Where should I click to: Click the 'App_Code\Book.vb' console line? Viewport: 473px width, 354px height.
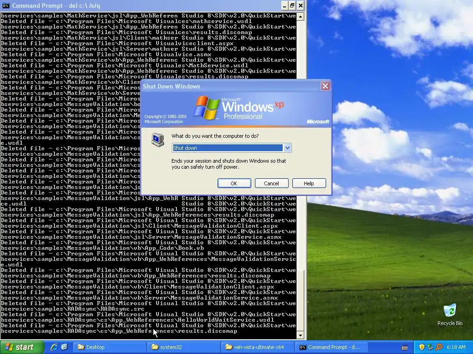tap(102, 248)
